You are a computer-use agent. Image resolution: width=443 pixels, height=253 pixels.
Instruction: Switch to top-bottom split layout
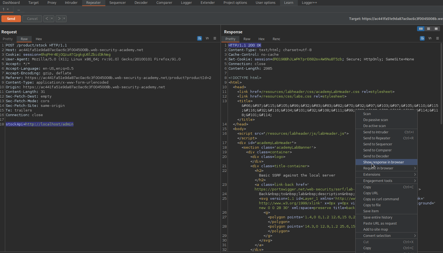429,29
